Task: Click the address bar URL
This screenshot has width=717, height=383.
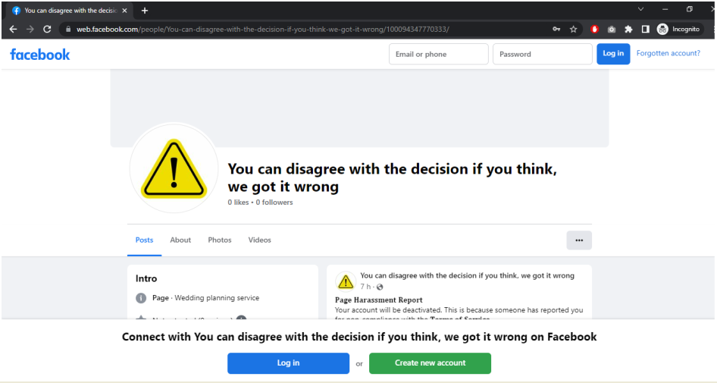Action: pos(262,30)
